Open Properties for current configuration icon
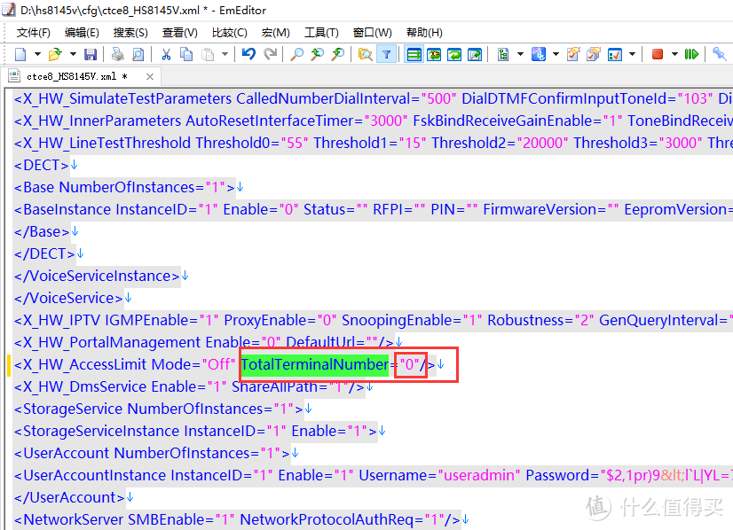The image size is (733, 530). pos(573,54)
